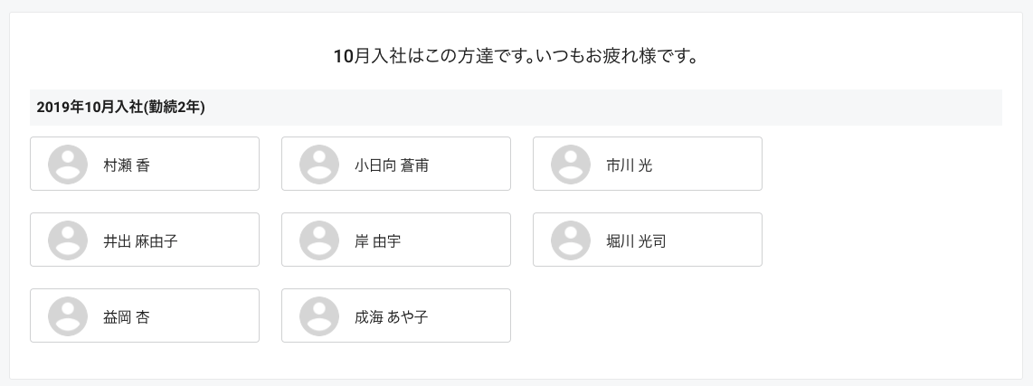The image size is (1033, 386).
Task: Select 堀川 光司's profile avatar
Action: click(x=571, y=240)
